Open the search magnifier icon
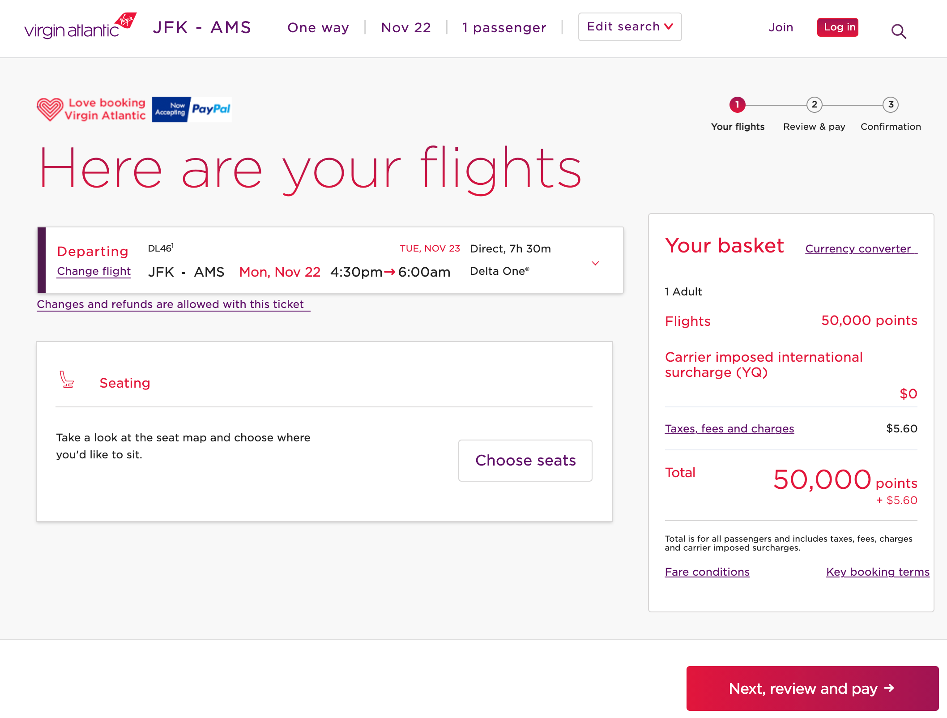The height and width of the screenshot is (718, 947). (898, 30)
